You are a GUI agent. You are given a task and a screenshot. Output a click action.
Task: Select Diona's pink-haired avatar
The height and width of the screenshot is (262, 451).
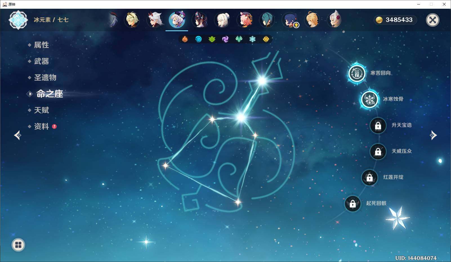point(245,20)
